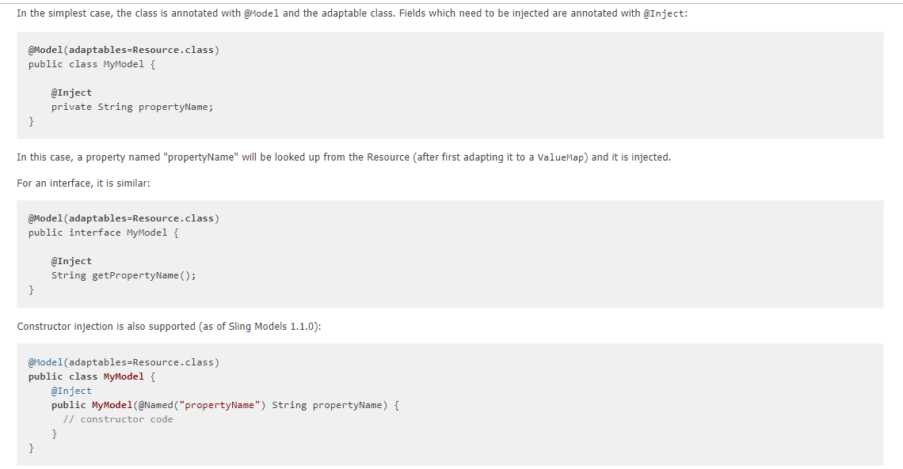This screenshot has height=469, width=903.
Task: Click the ValueMap inline code word
Action: 560,157
